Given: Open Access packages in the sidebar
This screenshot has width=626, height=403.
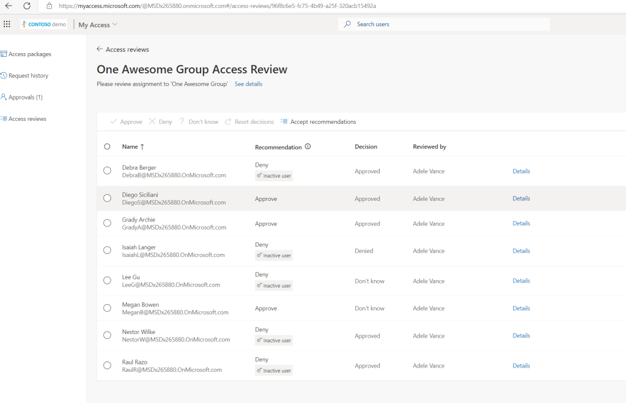Looking at the screenshot, I should (x=29, y=54).
